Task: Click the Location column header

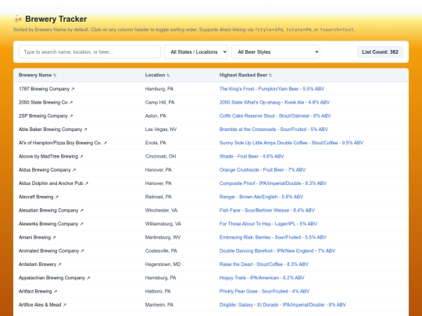Action: coord(155,75)
